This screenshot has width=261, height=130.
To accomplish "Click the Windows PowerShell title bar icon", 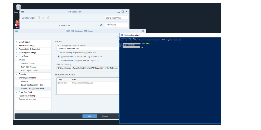I will pyautogui.click(x=122, y=35).
